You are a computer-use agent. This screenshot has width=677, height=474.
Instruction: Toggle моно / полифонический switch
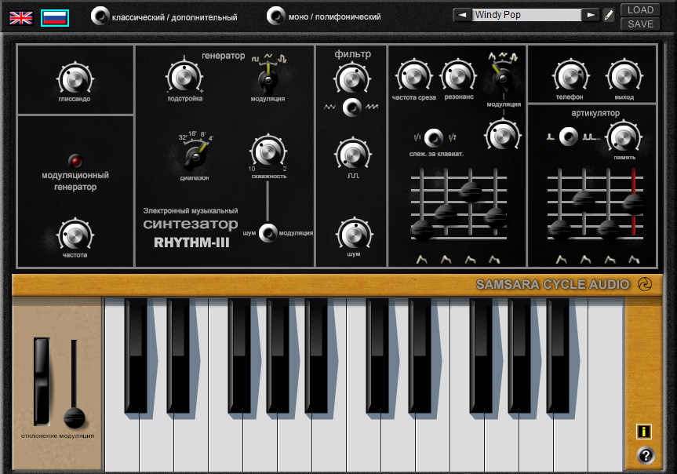[275, 16]
